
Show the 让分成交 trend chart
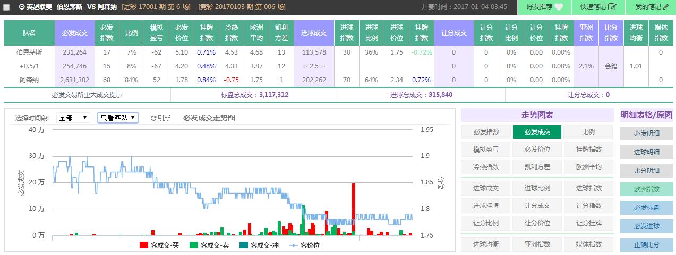[x=537, y=205]
